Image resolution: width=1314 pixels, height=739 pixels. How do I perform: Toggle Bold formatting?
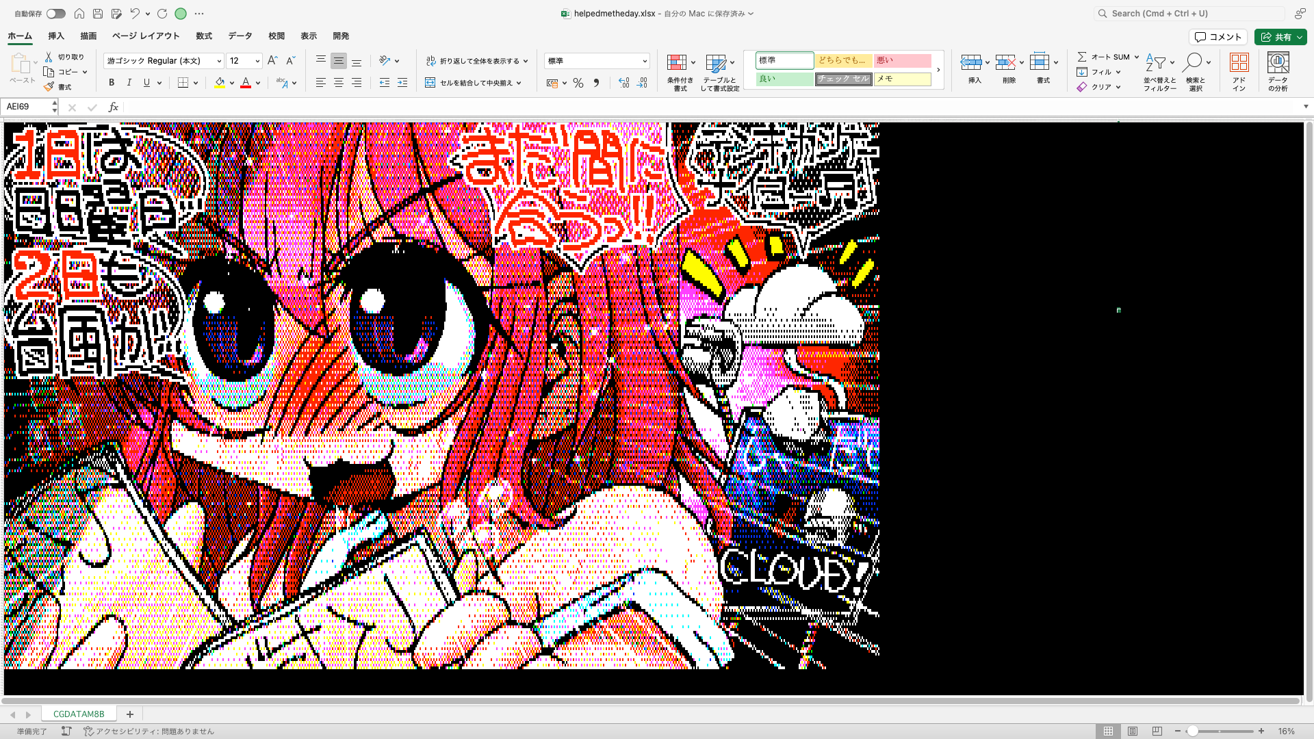pyautogui.click(x=112, y=83)
